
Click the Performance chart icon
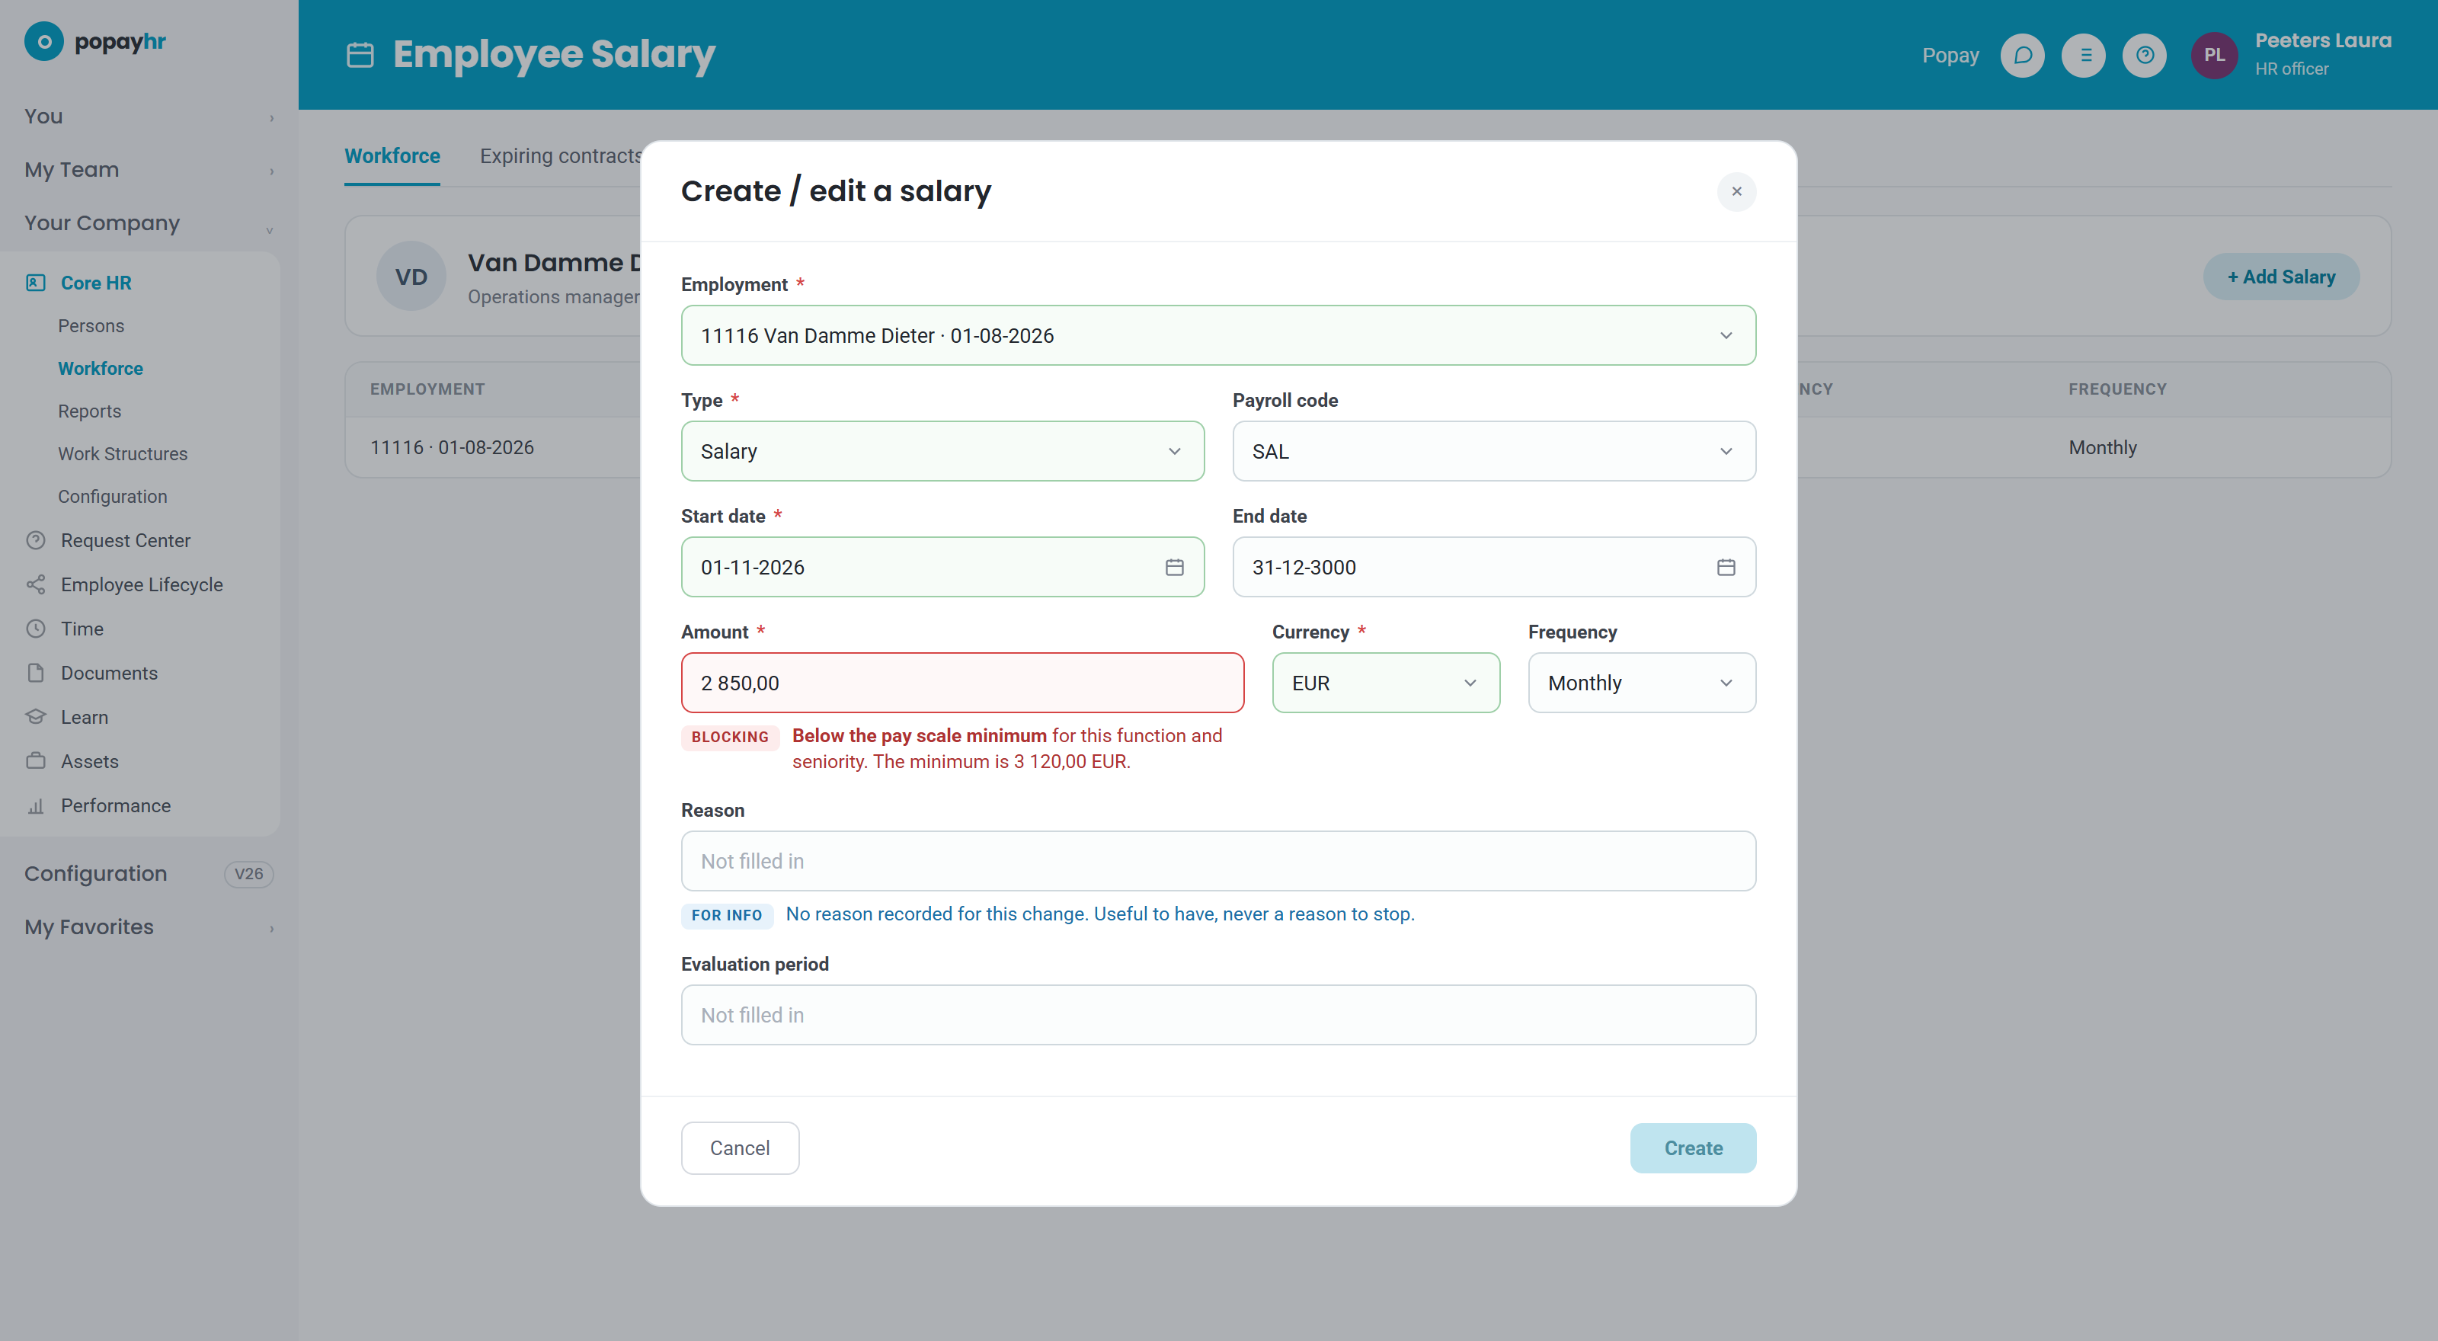click(36, 805)
